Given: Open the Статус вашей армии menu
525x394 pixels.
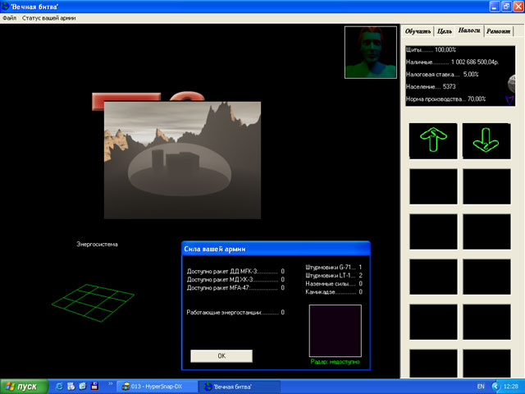Looking at the screenshot, I should click(49, 17).
